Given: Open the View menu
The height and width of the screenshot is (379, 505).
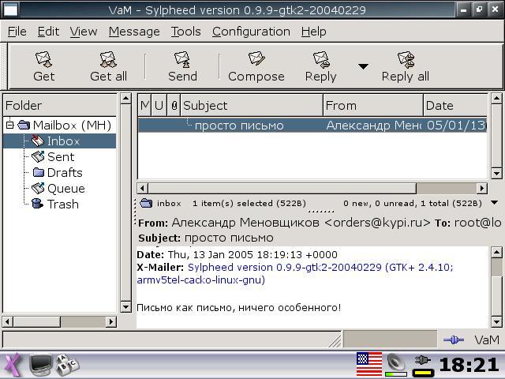Looking at the screenshot, I should coord(84,32).
